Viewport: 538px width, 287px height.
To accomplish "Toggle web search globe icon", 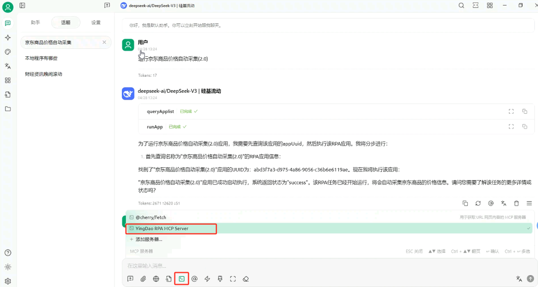I will [x=156, y=279].
